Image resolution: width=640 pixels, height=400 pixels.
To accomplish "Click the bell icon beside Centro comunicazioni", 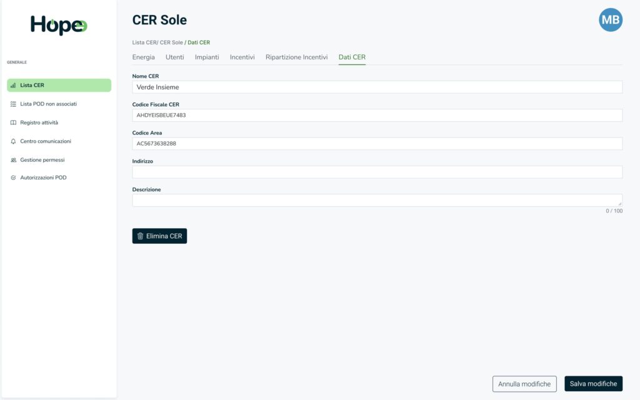I will point(13,141).
